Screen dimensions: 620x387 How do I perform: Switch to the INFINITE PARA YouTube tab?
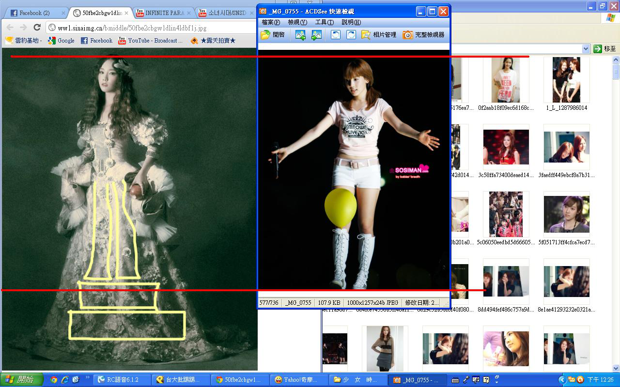[x=164, y=13]
